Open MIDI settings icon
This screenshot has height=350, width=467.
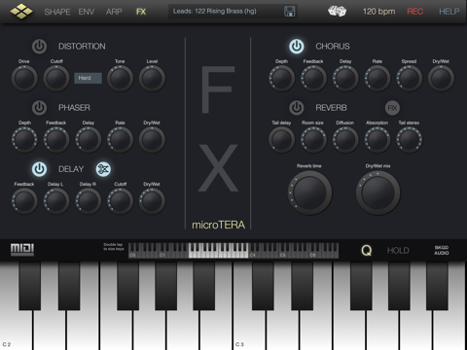click(22, 250)
